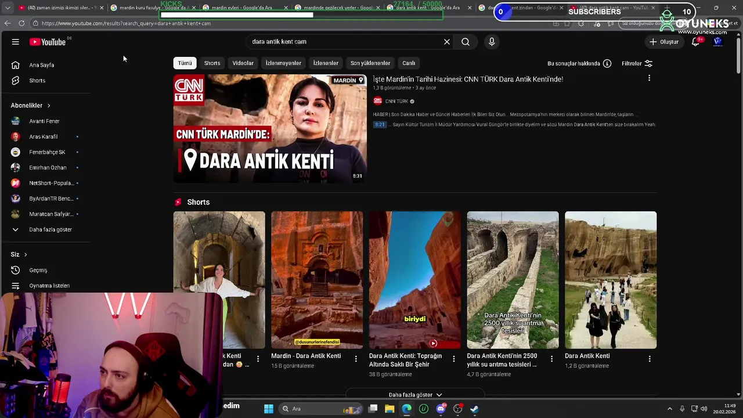
Task: Select the Canlı filter chip
Action: click(409, 63)
